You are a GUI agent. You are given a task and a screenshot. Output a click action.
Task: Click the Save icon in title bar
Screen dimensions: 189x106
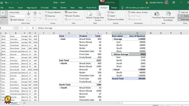tap(1, 3)
